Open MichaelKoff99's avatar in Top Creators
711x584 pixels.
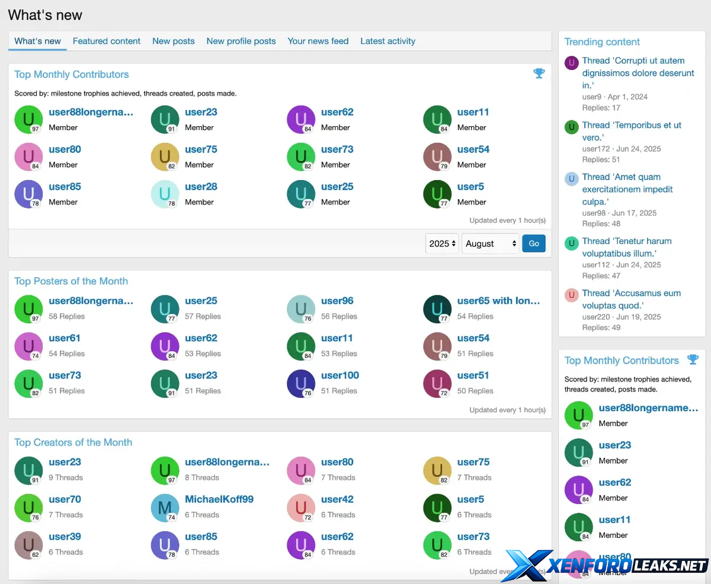pyautogui.click(x=165, y=508)
